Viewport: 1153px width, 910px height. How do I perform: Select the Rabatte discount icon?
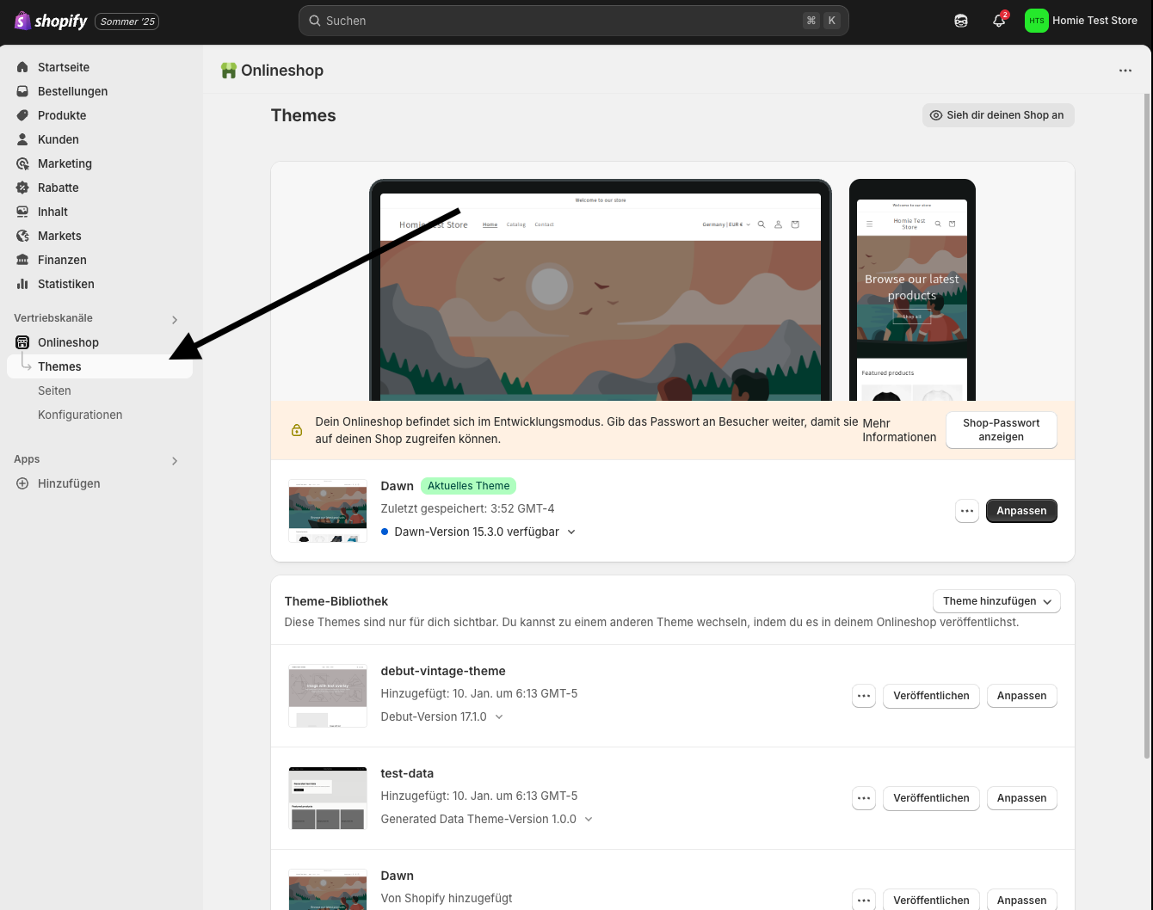(22, 188)
